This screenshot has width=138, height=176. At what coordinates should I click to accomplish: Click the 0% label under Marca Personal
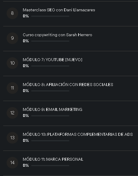pyautogui.click(x=26, y=165)
